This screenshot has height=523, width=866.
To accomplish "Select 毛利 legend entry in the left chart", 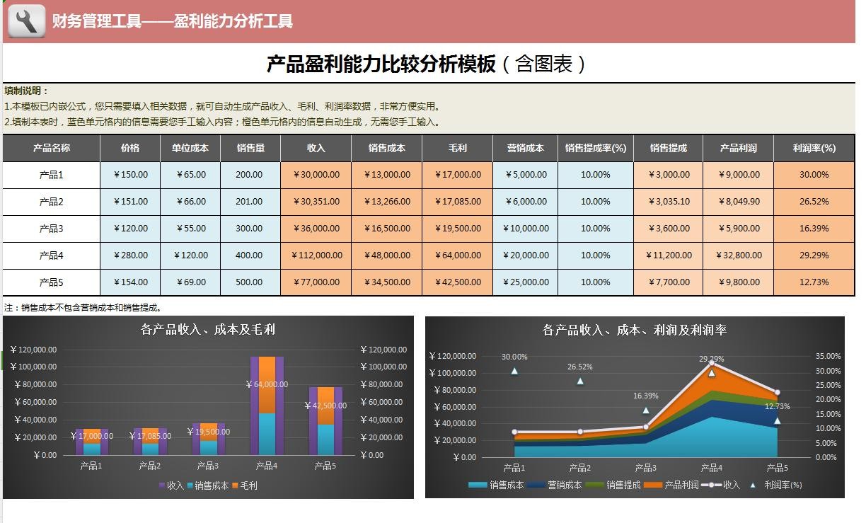I will (x=244, y=485).
